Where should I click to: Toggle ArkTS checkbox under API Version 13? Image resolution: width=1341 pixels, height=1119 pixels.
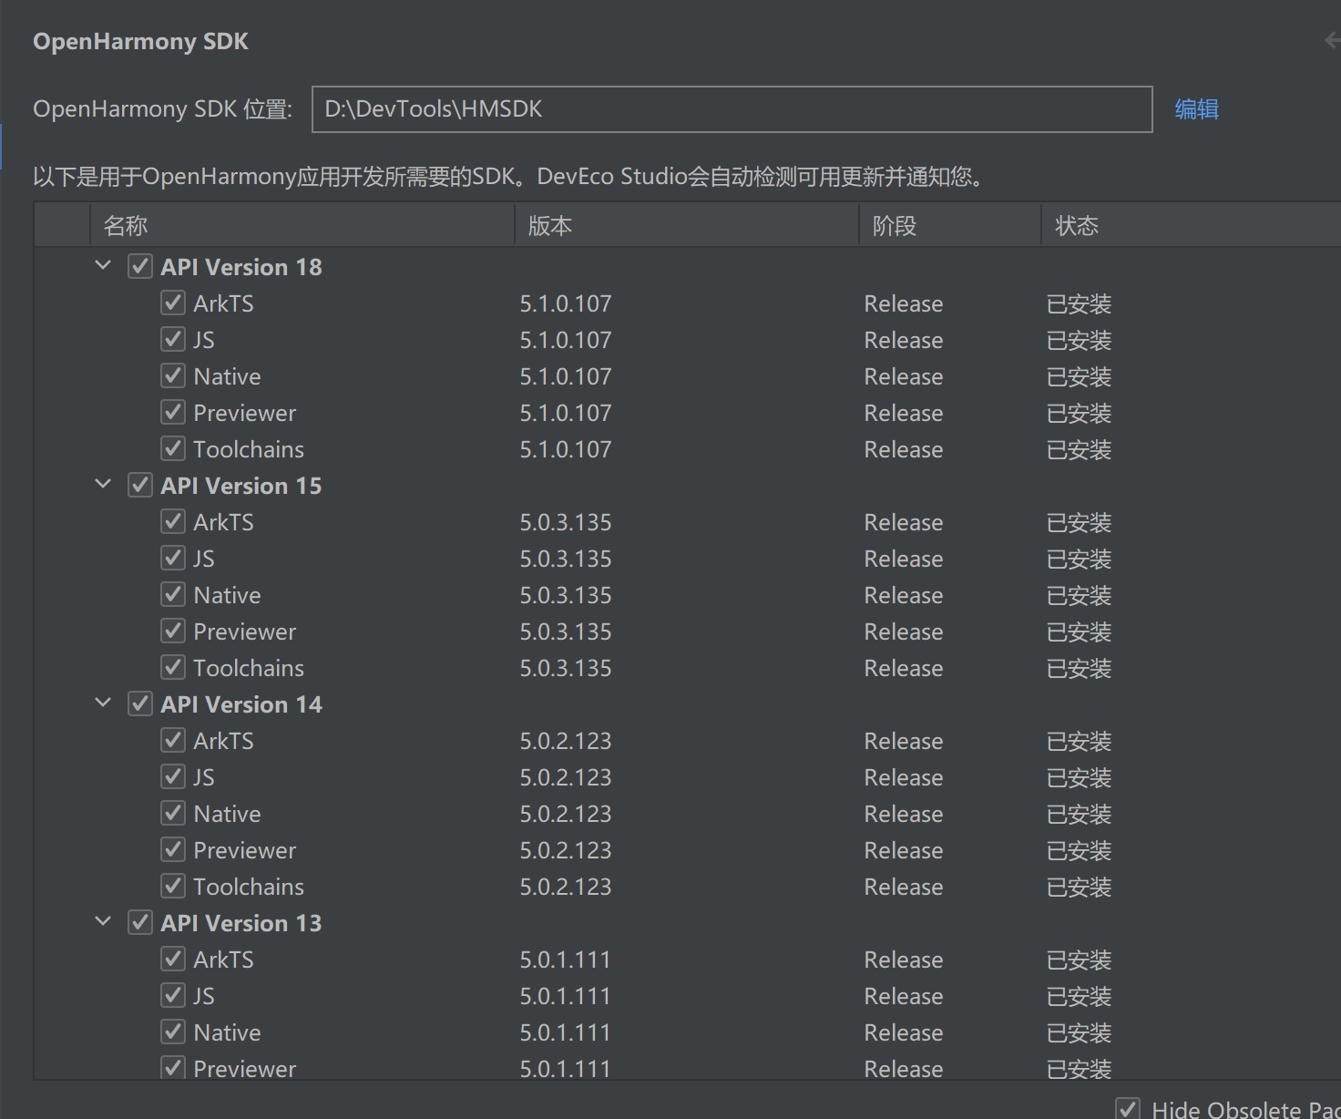click(x=173, y=959)
